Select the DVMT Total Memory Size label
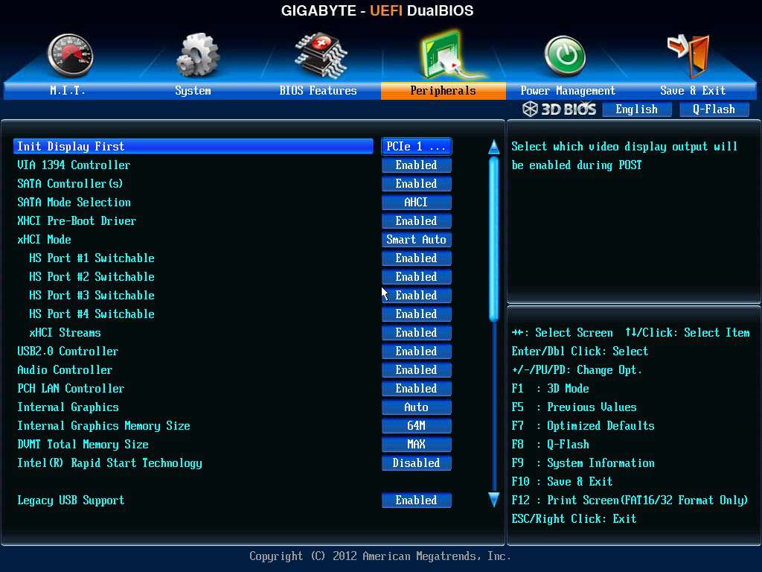 pyautogui.click(x=83, y=445)
